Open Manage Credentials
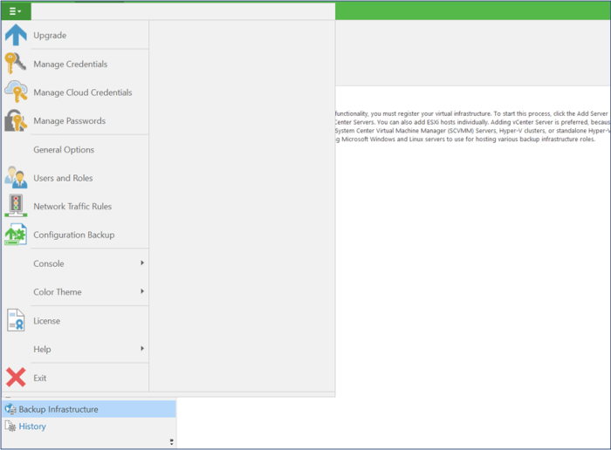This screenshot has height=450, width=611. click(x=71, y=65)
